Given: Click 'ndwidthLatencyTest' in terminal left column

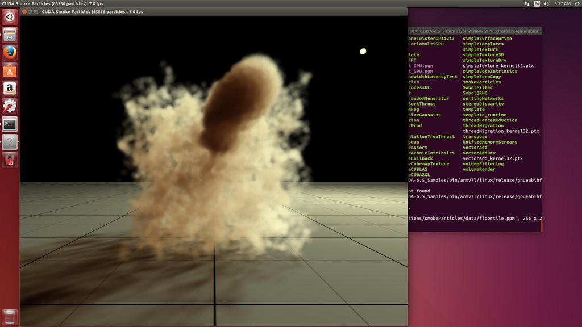Looking at the screenshot, I should [433, 77].
